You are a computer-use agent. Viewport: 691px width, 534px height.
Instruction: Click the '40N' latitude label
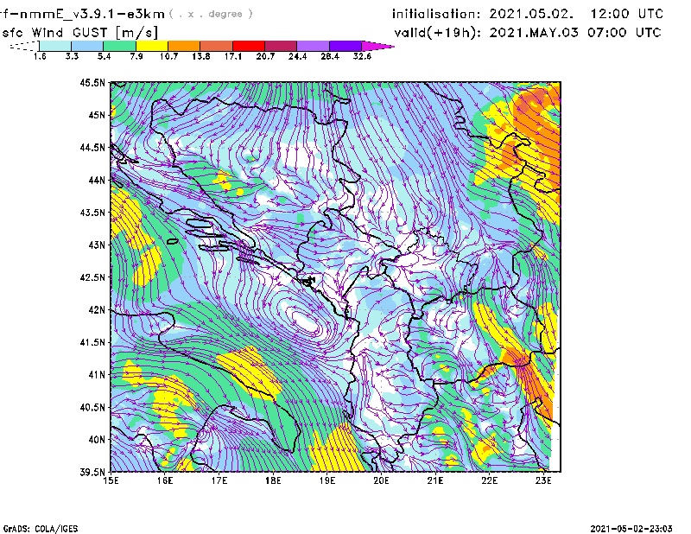(97, 440)
